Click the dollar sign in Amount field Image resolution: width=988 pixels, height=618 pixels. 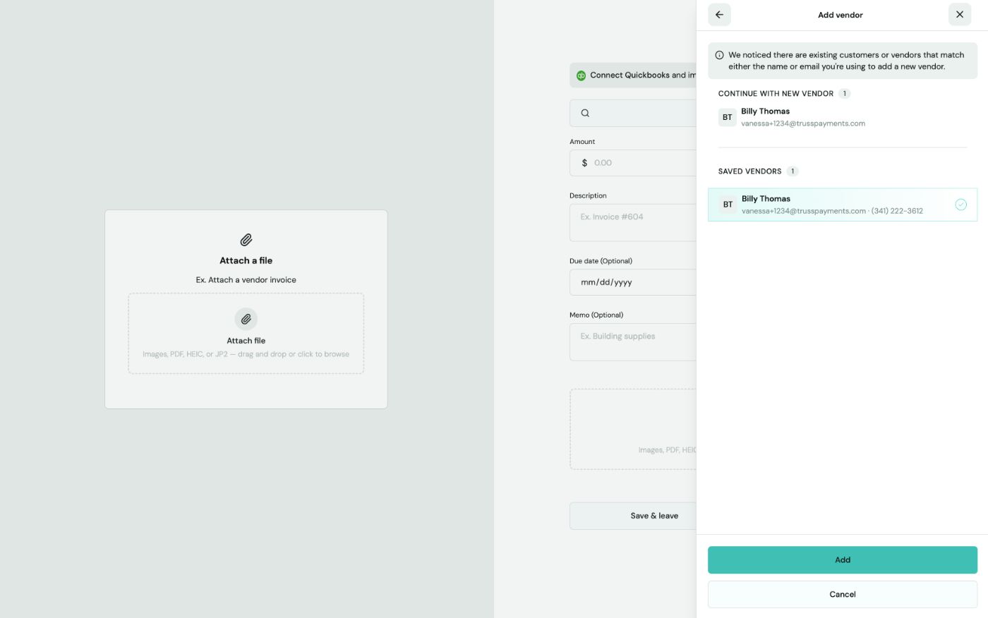point(584,163)
